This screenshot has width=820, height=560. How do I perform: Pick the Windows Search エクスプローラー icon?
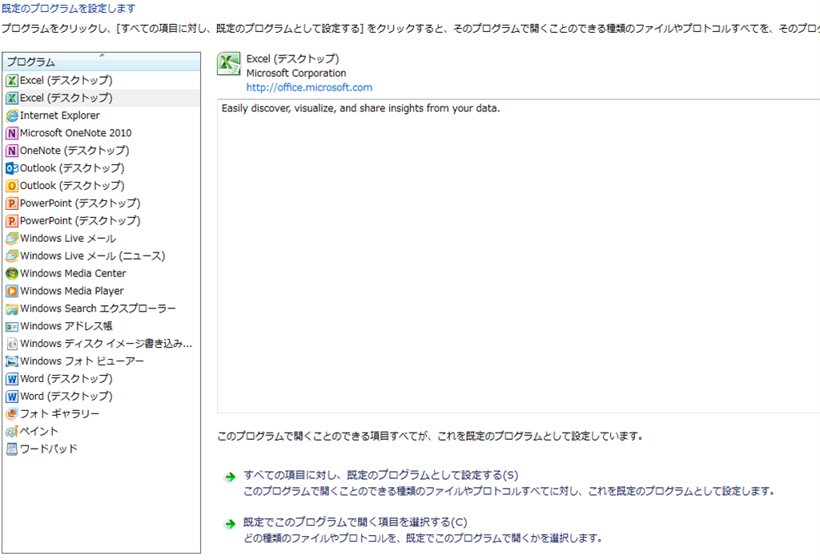(x=11, y=308)
